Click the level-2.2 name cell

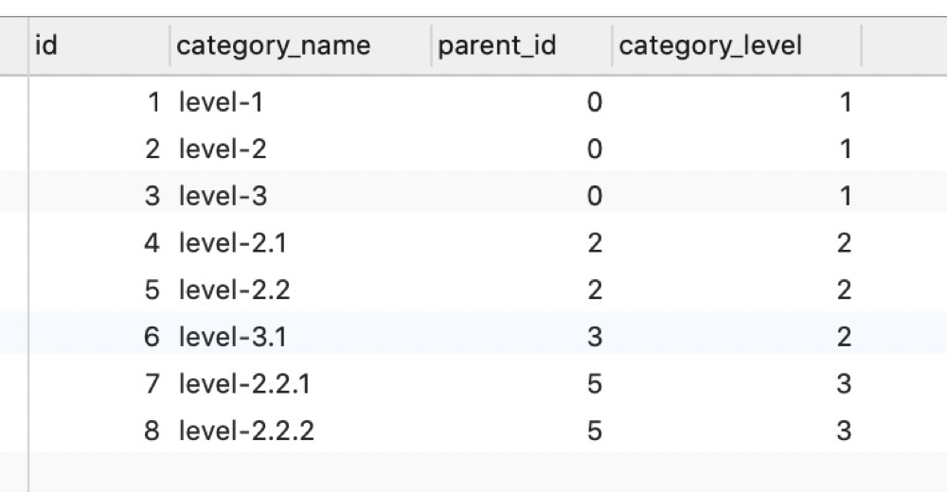[301, 290]
